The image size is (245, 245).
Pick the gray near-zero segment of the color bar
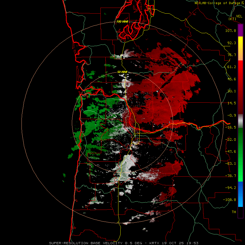[240, 121]
